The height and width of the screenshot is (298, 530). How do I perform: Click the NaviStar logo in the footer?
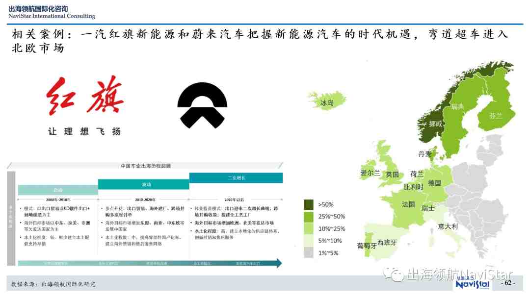pyautogui.click(x=472, y=283)
